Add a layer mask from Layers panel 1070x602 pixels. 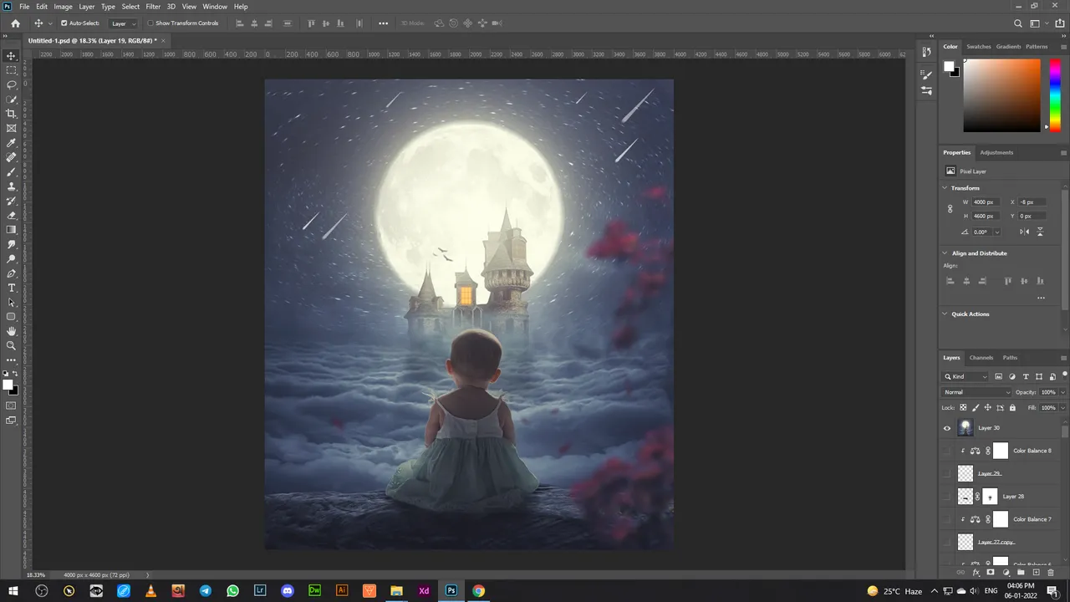[x=991, y=573]
